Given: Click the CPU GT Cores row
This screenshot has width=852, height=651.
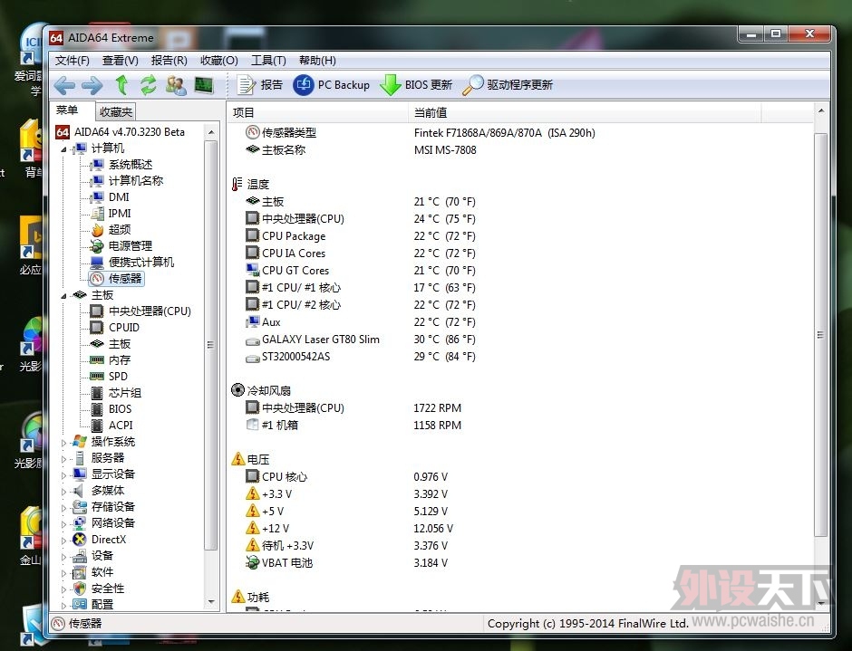Looking at the screenshot, I should (520, 271).
